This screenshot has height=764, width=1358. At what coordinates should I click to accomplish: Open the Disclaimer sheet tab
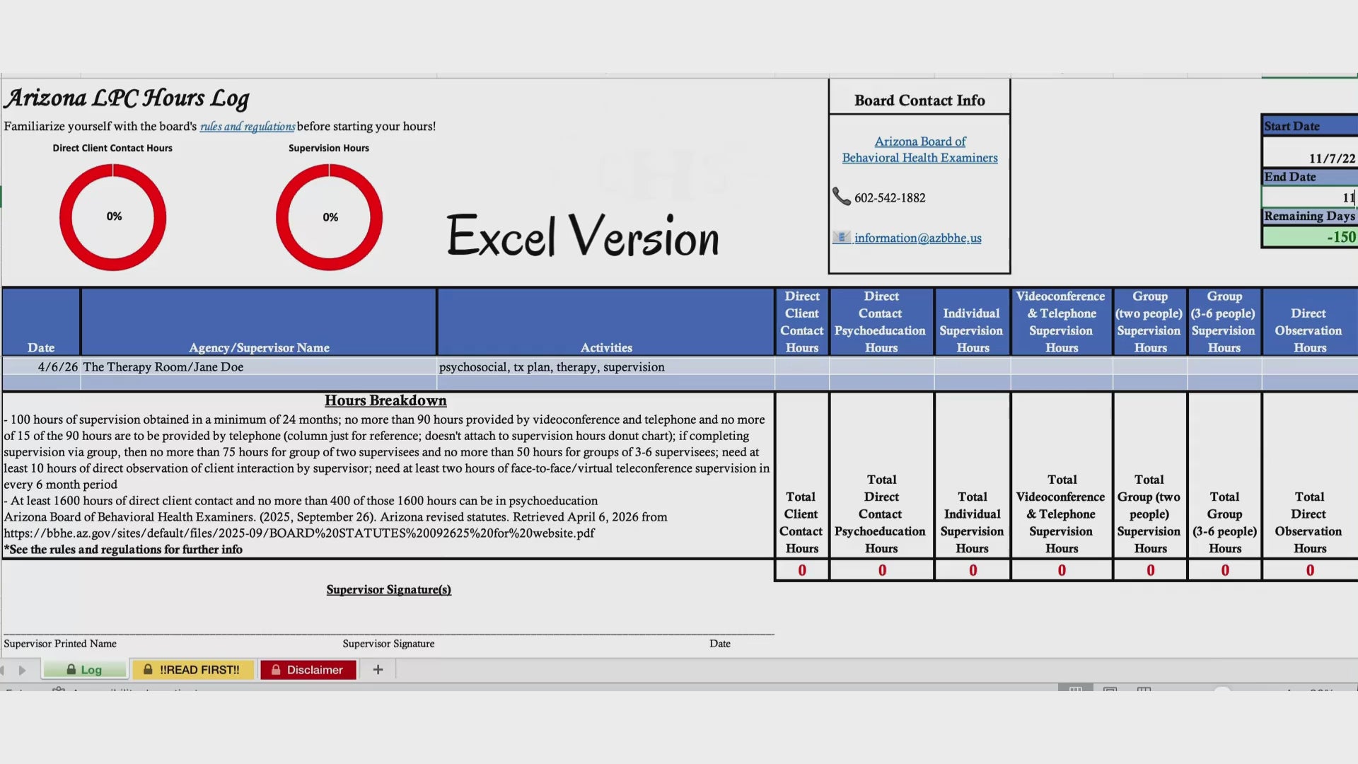tap(308, 669)
